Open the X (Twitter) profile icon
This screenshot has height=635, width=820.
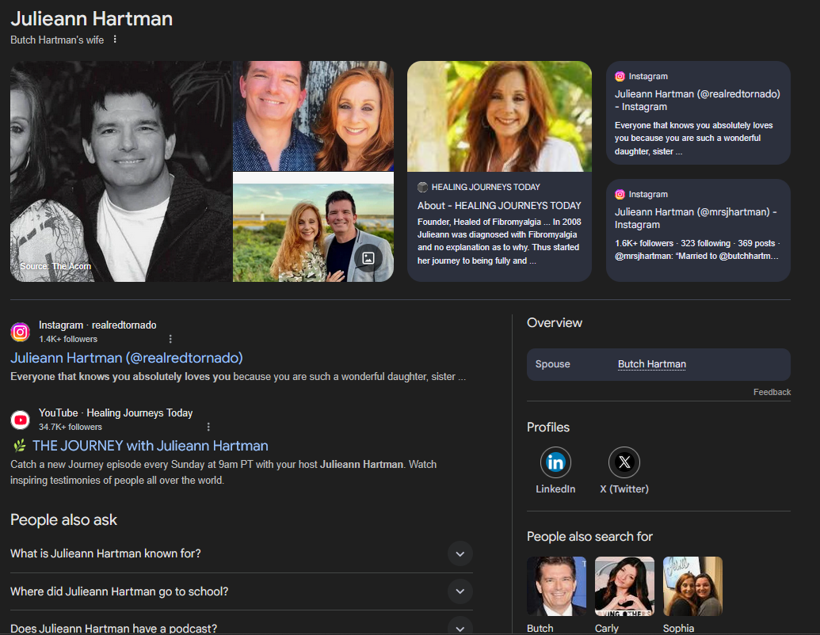pos(624,462)
